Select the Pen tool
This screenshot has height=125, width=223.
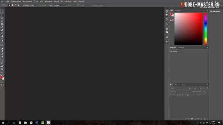[x=2, y=54]
